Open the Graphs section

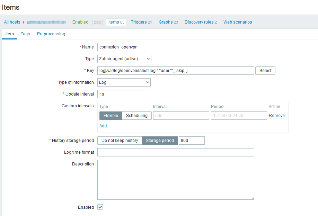(x=168, y=22)
